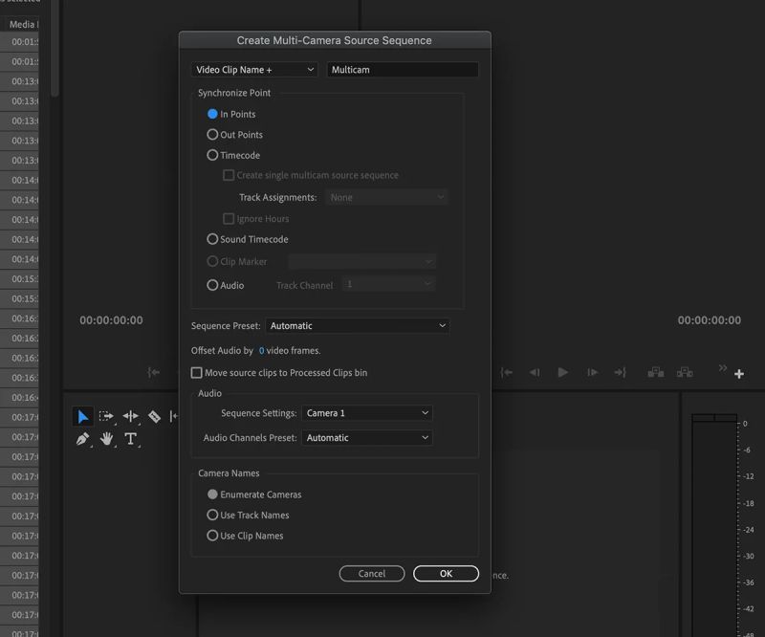Open the Audio Channels Preset dropdown
Screen dimensions: 765x637
[366, 438]
